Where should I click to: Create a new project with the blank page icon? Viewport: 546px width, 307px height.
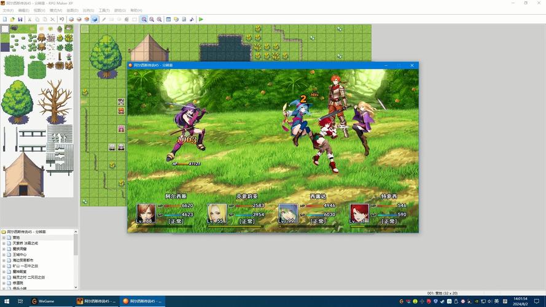(x=5, y=20)
